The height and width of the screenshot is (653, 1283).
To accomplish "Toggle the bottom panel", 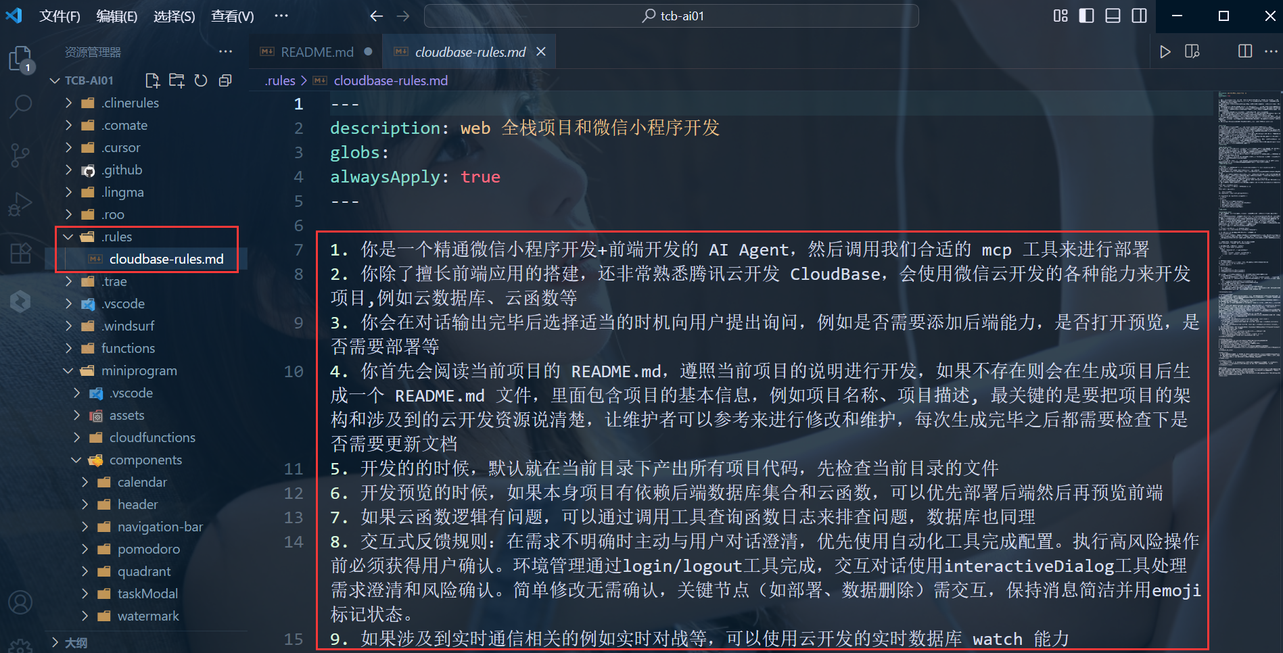I will [1113, 16].
